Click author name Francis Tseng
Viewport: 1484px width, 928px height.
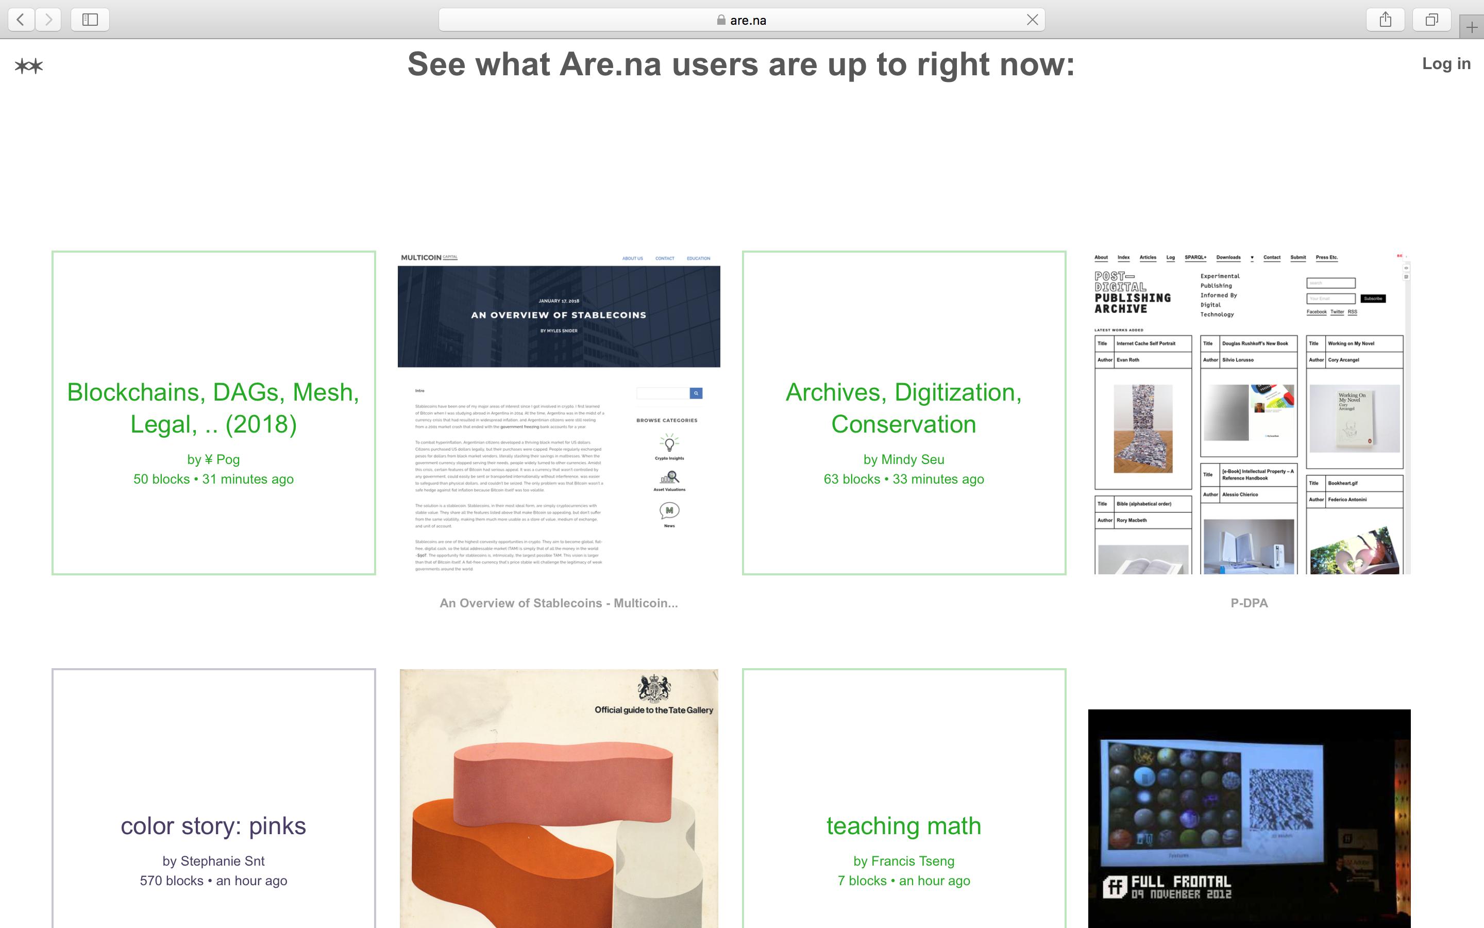click(913, 860)
